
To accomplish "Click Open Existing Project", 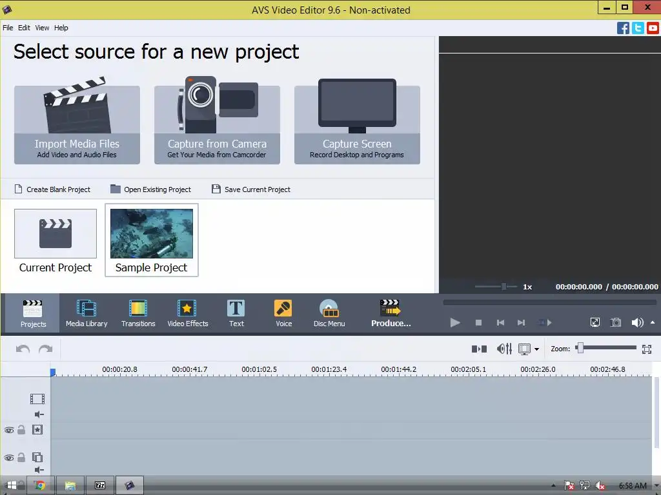I will coord(150,189).
